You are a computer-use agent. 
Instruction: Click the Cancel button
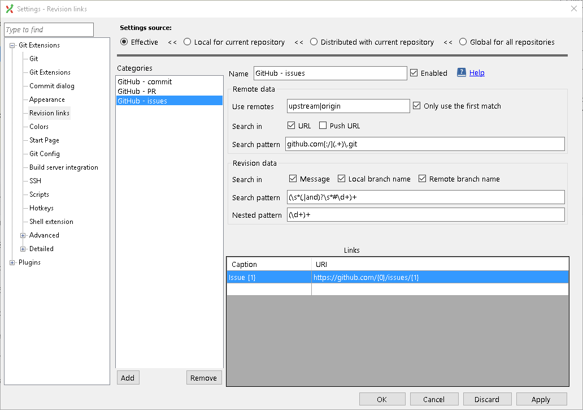pyautogui.click(x=434, y=399)
